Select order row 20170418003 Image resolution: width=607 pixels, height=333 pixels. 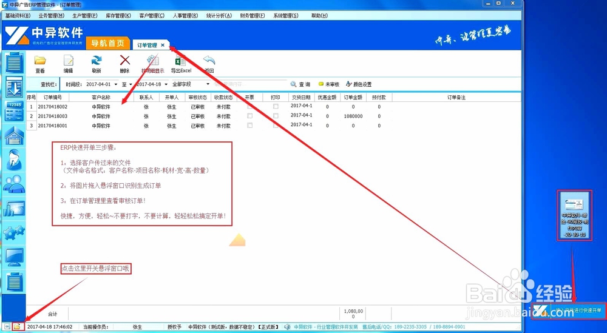(209, 116)
